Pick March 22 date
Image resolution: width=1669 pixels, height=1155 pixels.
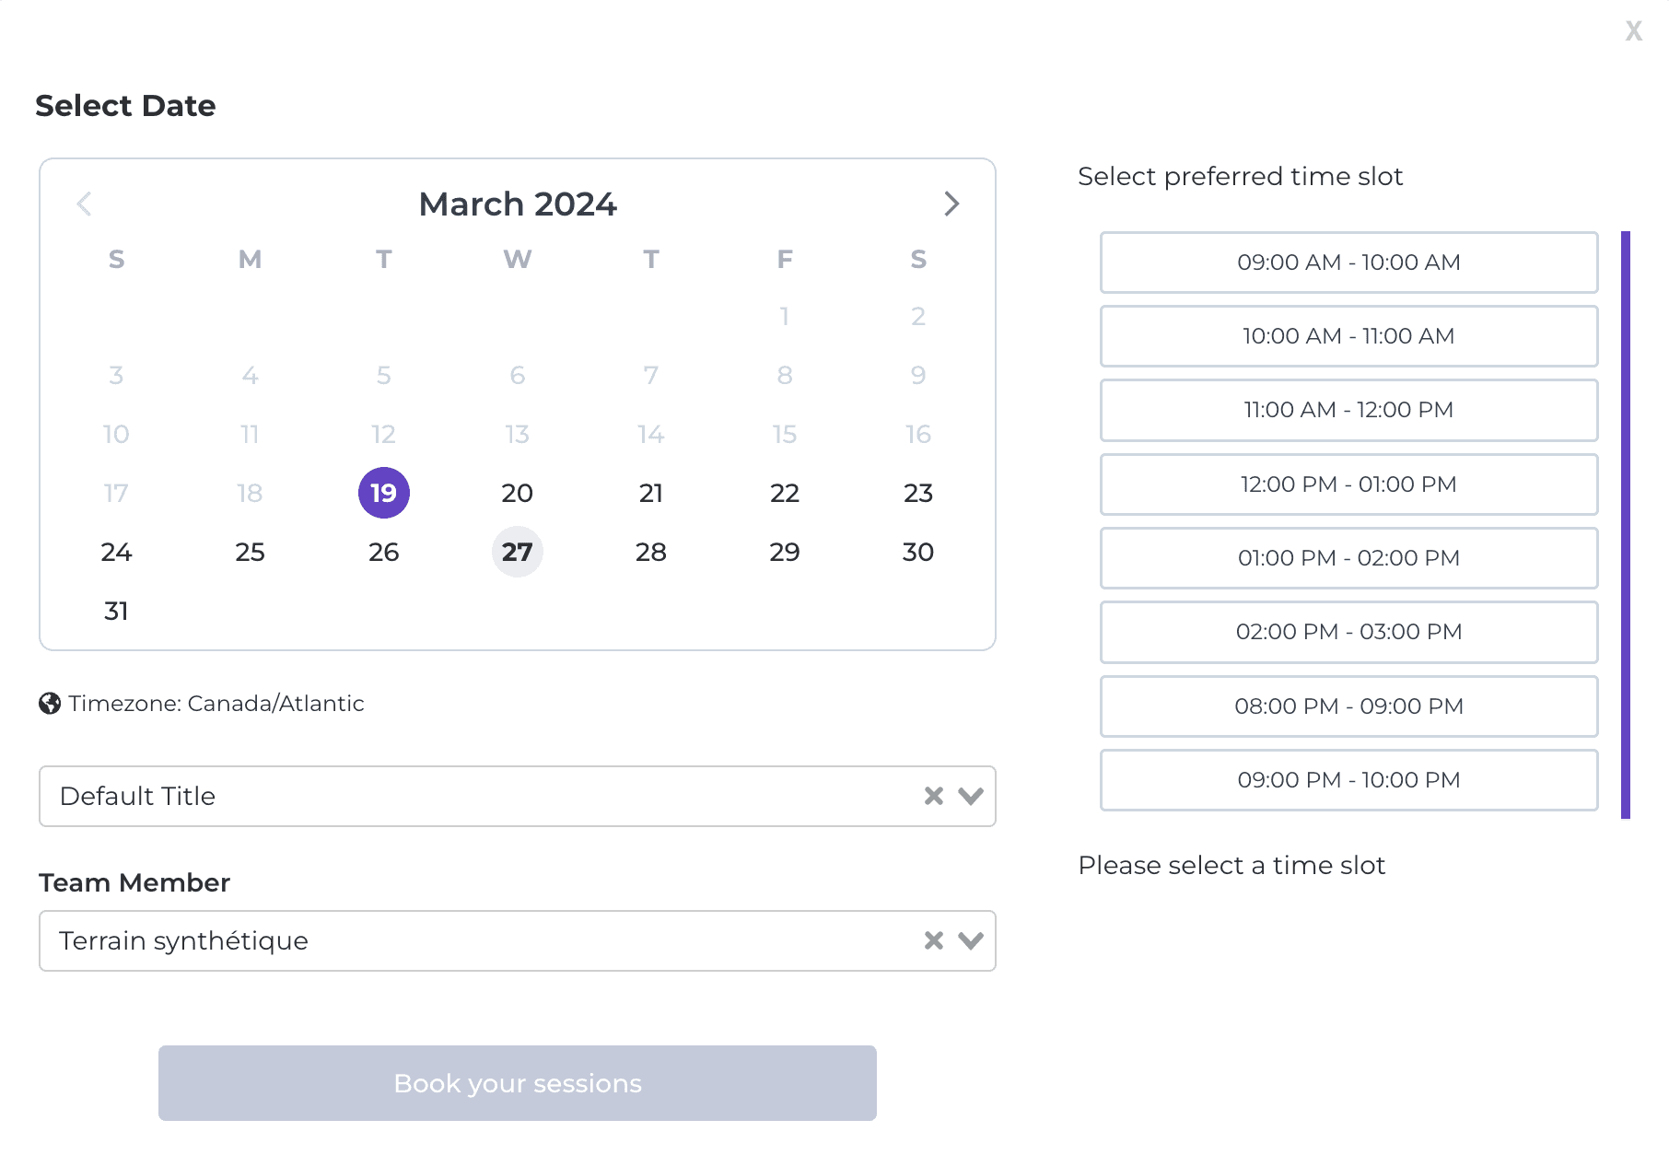coord(785,493)
